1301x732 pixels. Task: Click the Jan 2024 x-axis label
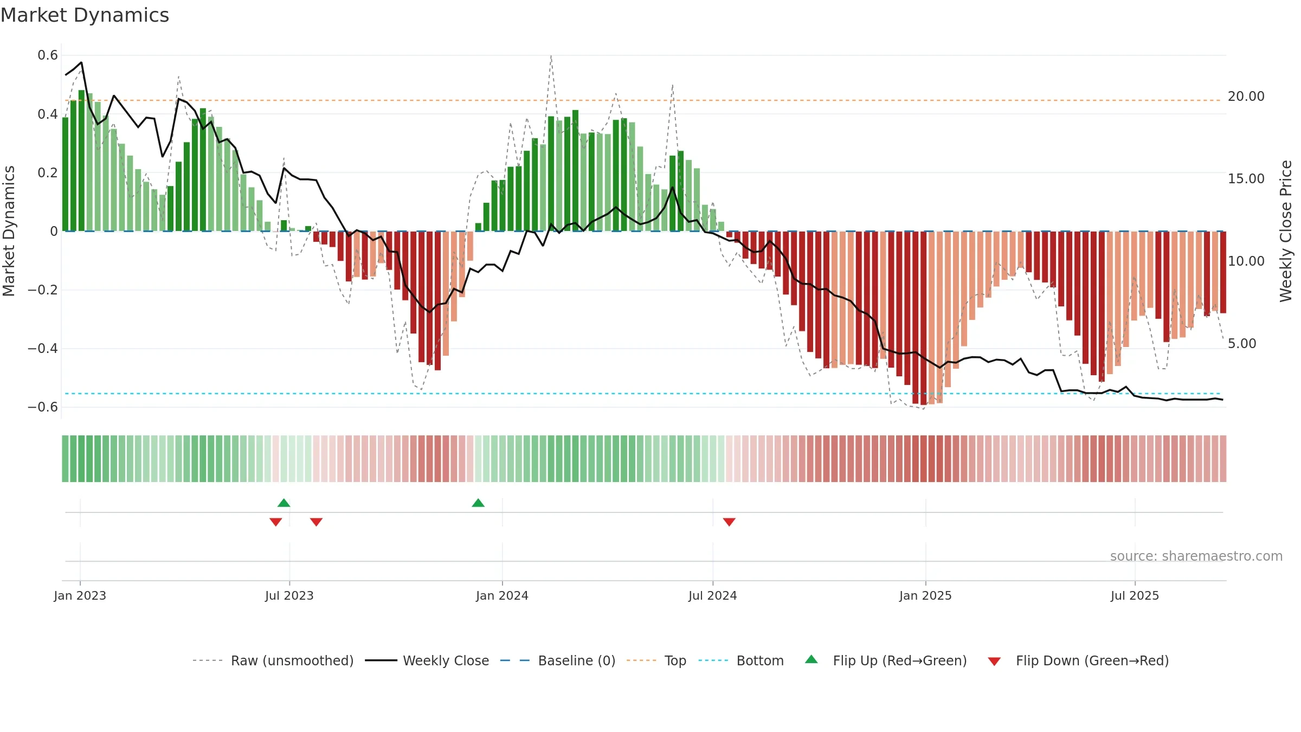coord(503,595)
